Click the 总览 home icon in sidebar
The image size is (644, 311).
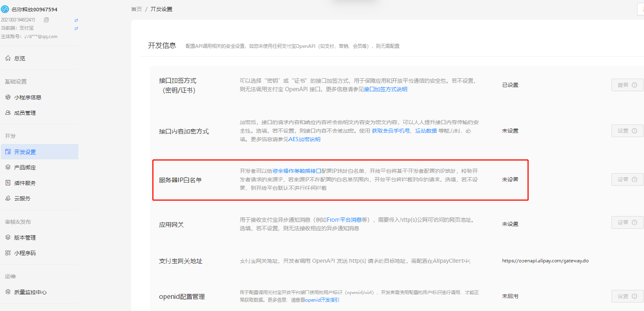pos(8,58)
